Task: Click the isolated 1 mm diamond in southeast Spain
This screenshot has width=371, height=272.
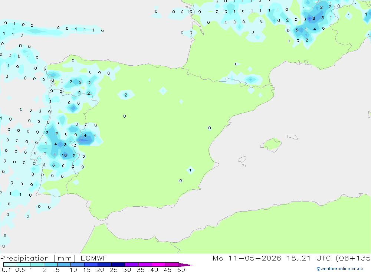Action: (x=190, y=170)
